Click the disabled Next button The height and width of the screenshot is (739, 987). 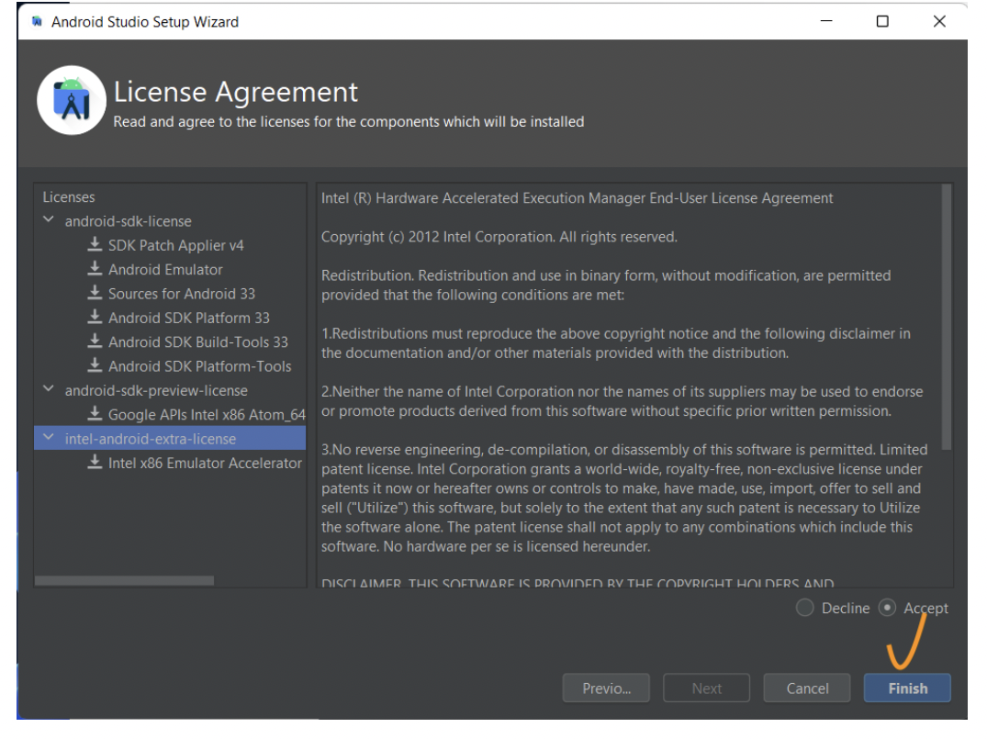point(706,688)
